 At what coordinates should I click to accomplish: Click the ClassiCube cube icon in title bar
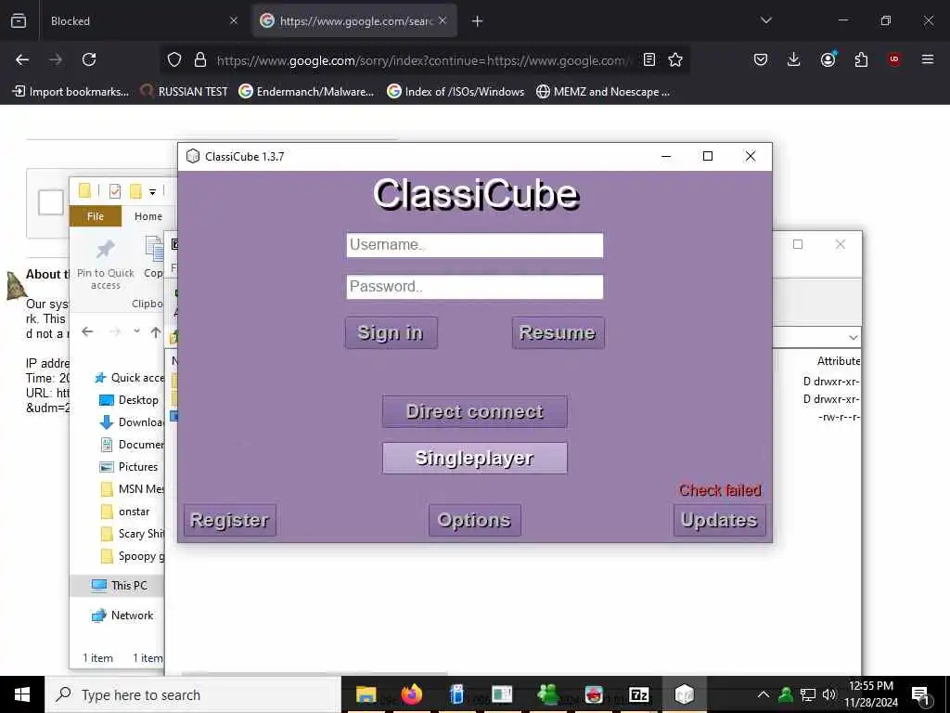point(193,156)
